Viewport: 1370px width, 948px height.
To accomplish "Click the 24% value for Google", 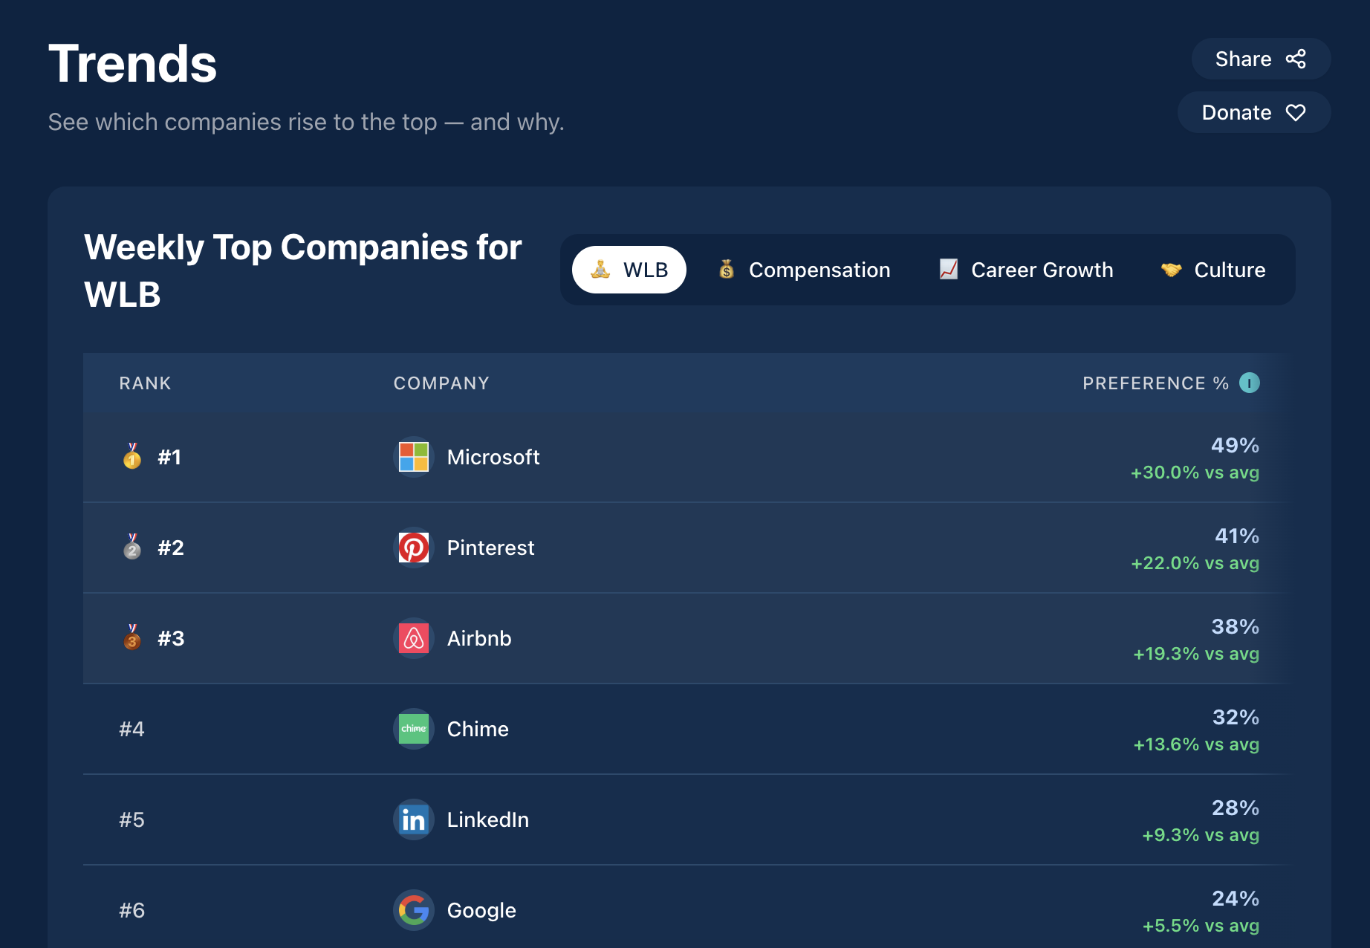I will (1236, 898).
